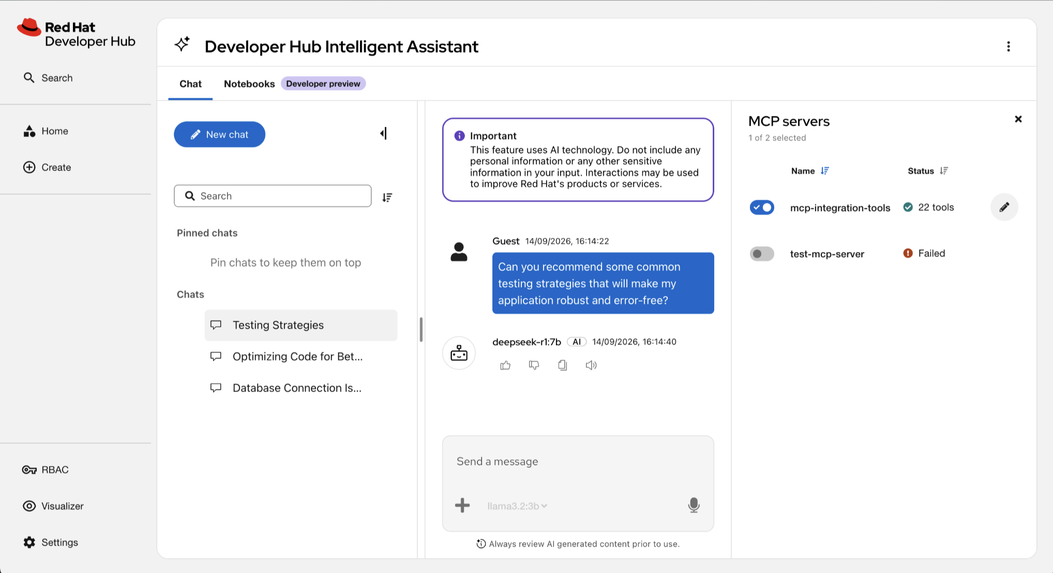The width and height of the screenshot is (1053, 573).
Task: Click the Red Hat Developer Hub logo
Action: (x=76, y=34)
